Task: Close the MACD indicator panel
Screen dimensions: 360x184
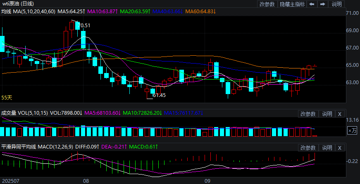Action: (339, 148)
